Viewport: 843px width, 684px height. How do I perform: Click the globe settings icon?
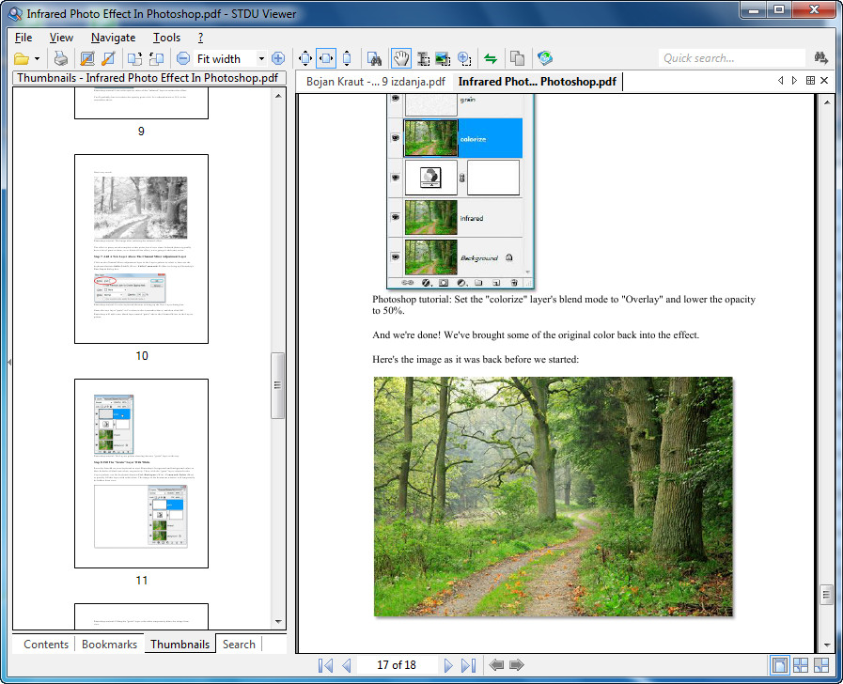545,58
